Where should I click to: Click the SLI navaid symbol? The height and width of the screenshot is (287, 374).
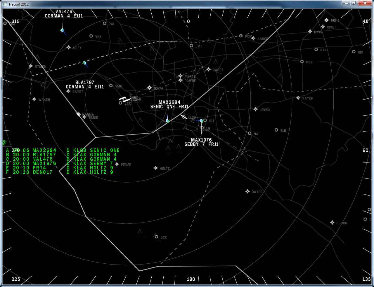click(x=205, y=120)
